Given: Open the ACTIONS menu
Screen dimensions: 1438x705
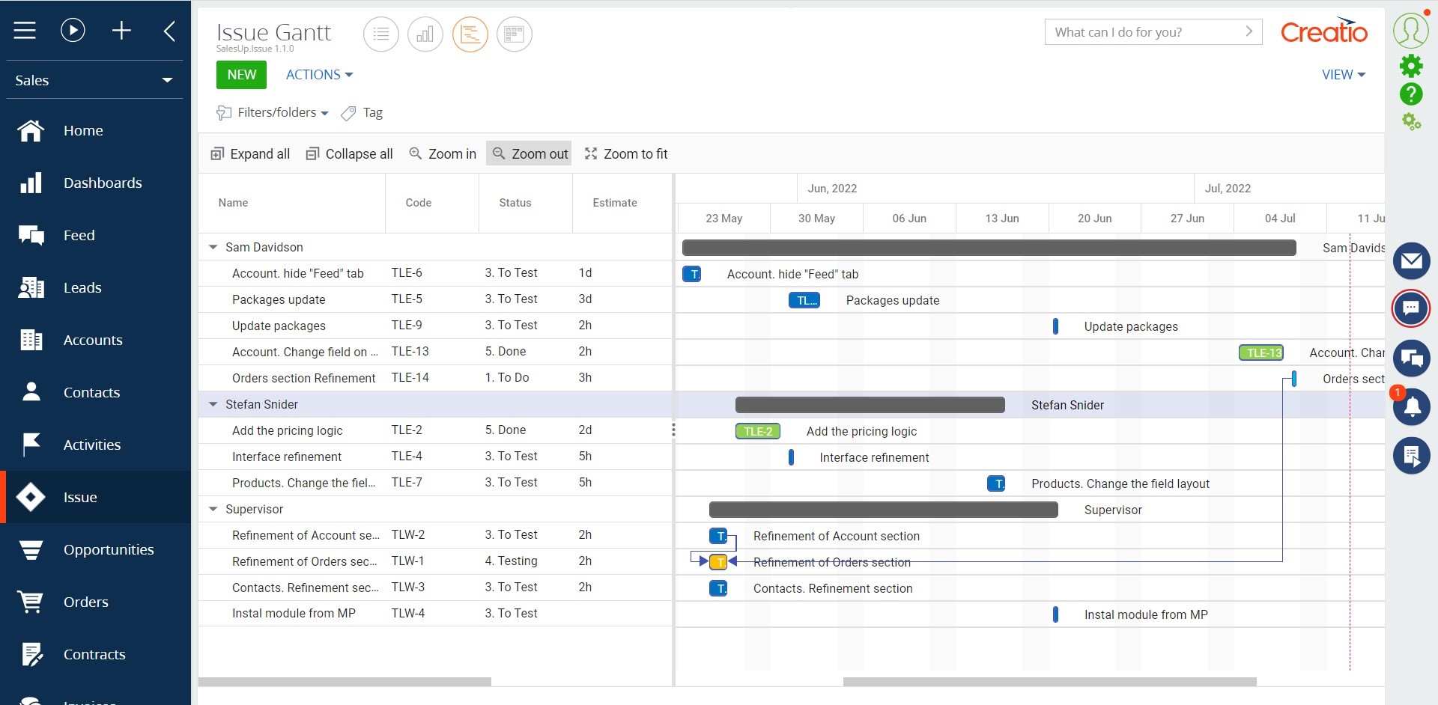Looking at the screenshot, I should 318,74.
